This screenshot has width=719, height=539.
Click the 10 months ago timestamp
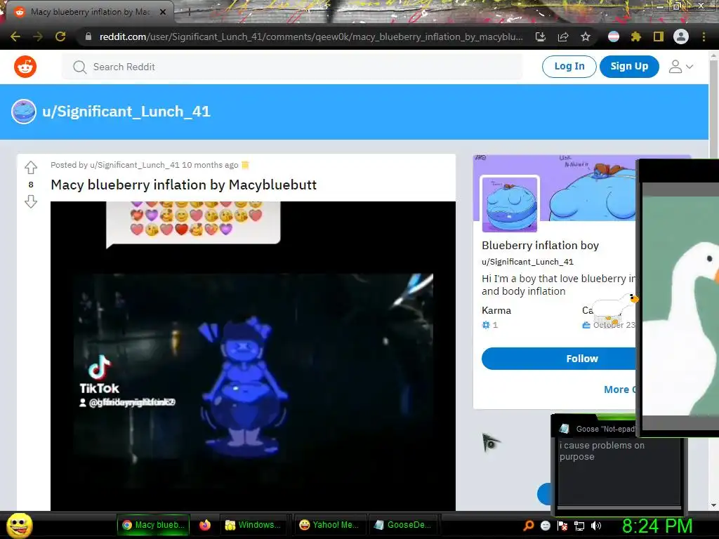coord(210,165)
